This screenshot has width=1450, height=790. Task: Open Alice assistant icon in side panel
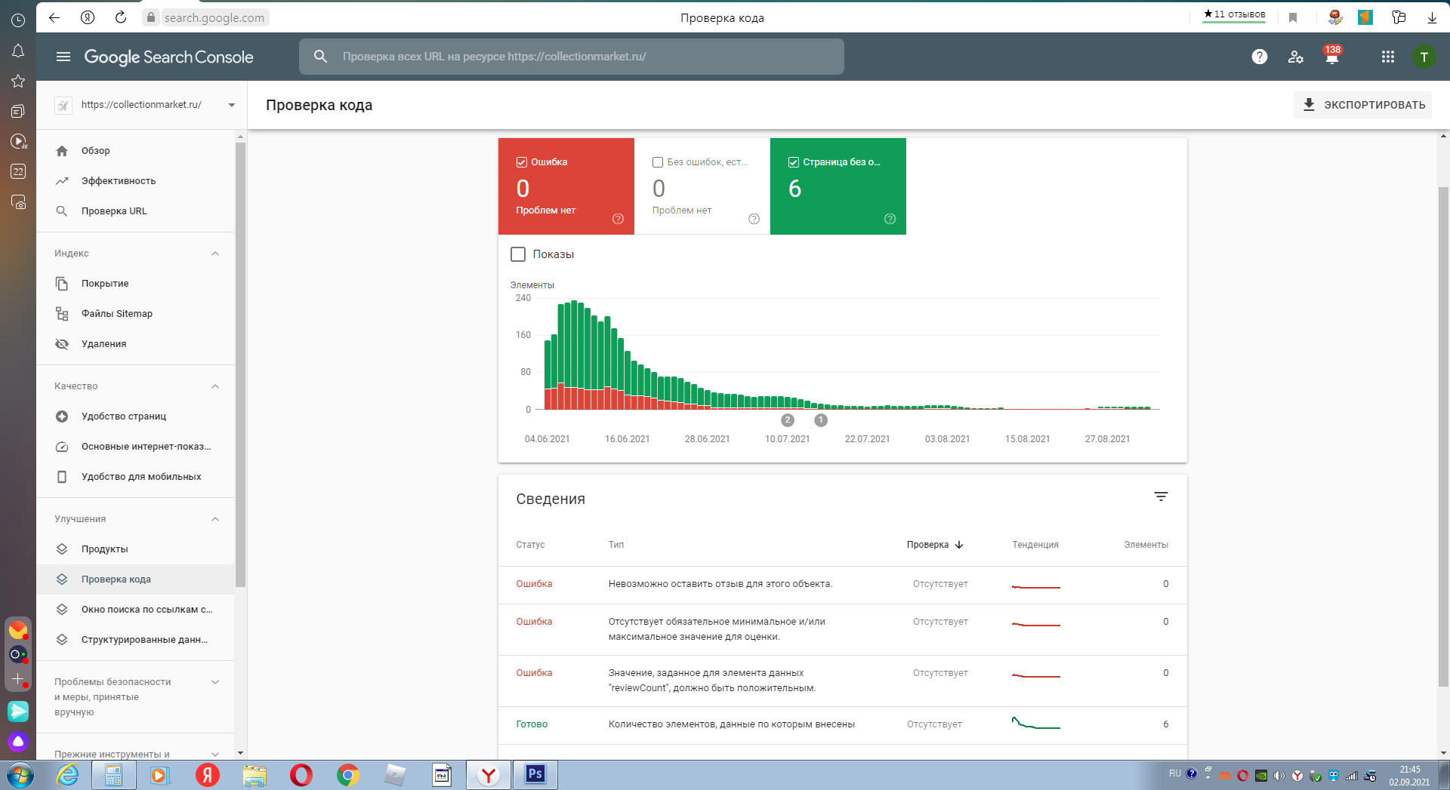[18, 742]
